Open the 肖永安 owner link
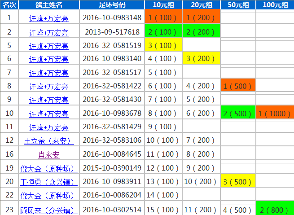 tap(48, 155)
